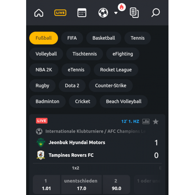Click the hot flame badge

122,7
